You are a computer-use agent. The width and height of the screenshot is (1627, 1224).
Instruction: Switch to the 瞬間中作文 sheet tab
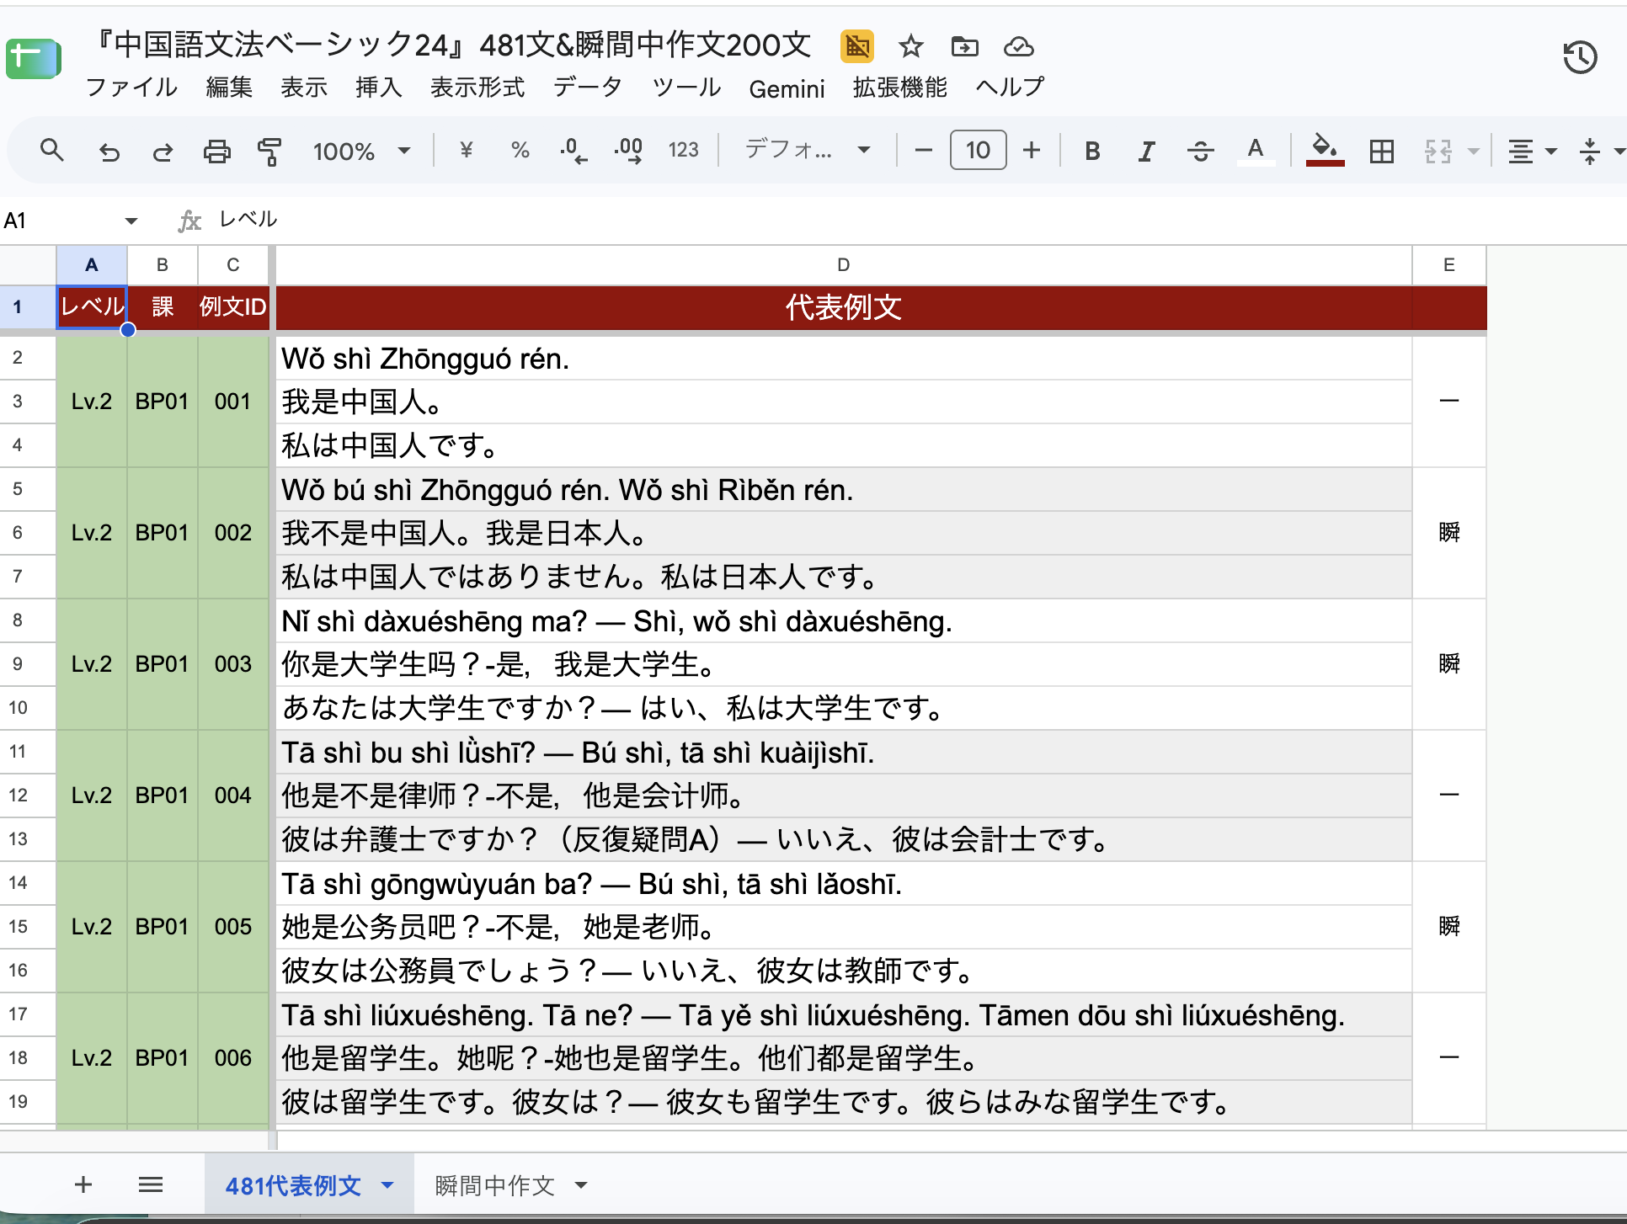coord(495,1185)
